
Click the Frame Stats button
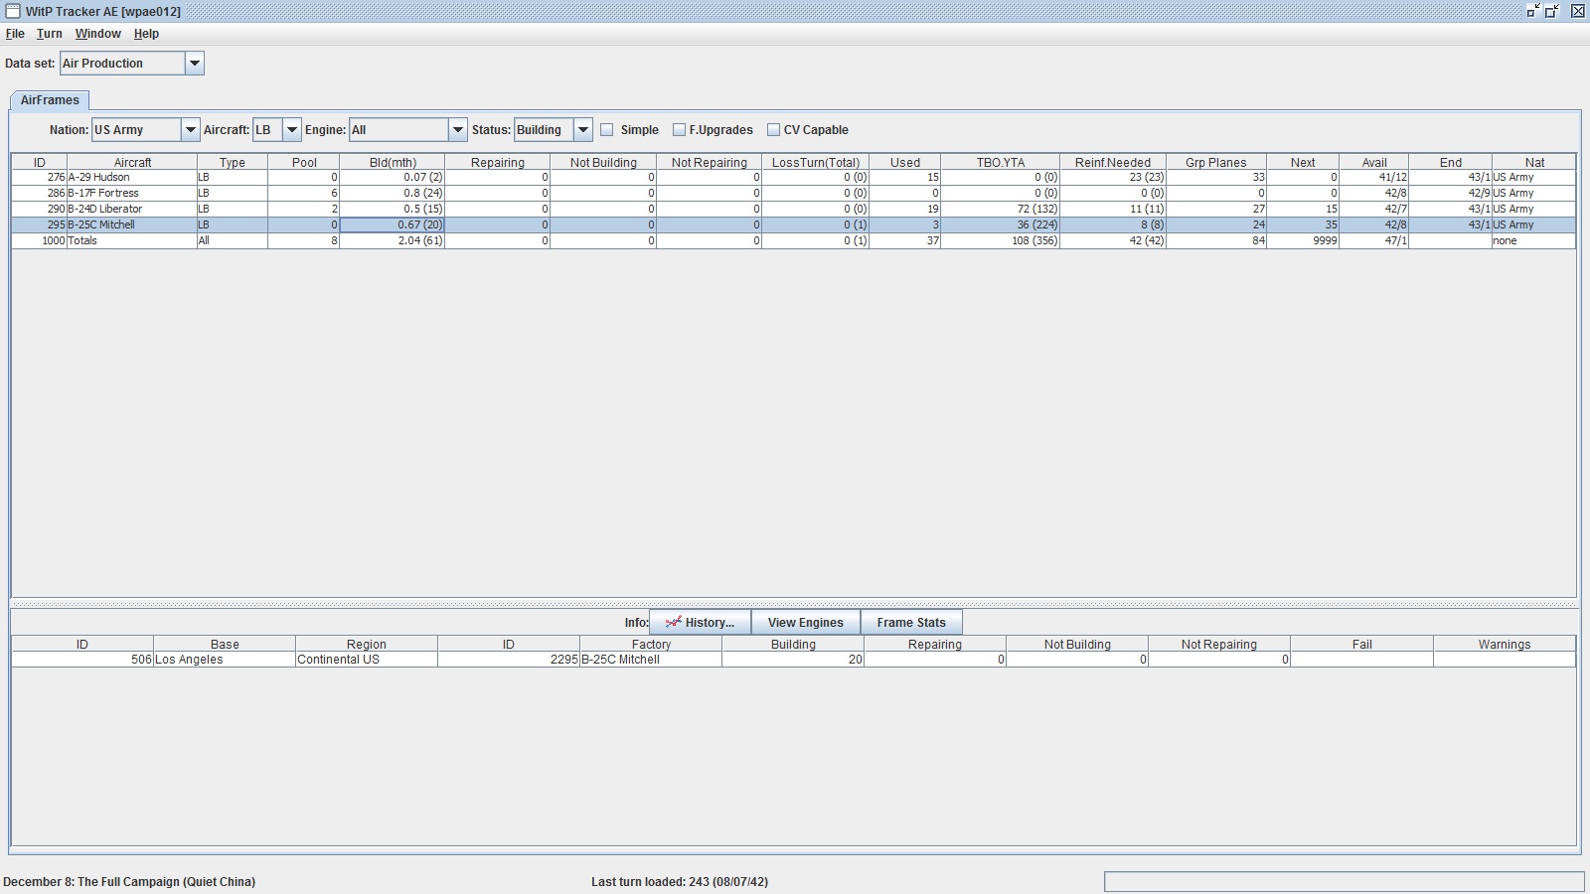coord(911,623)
